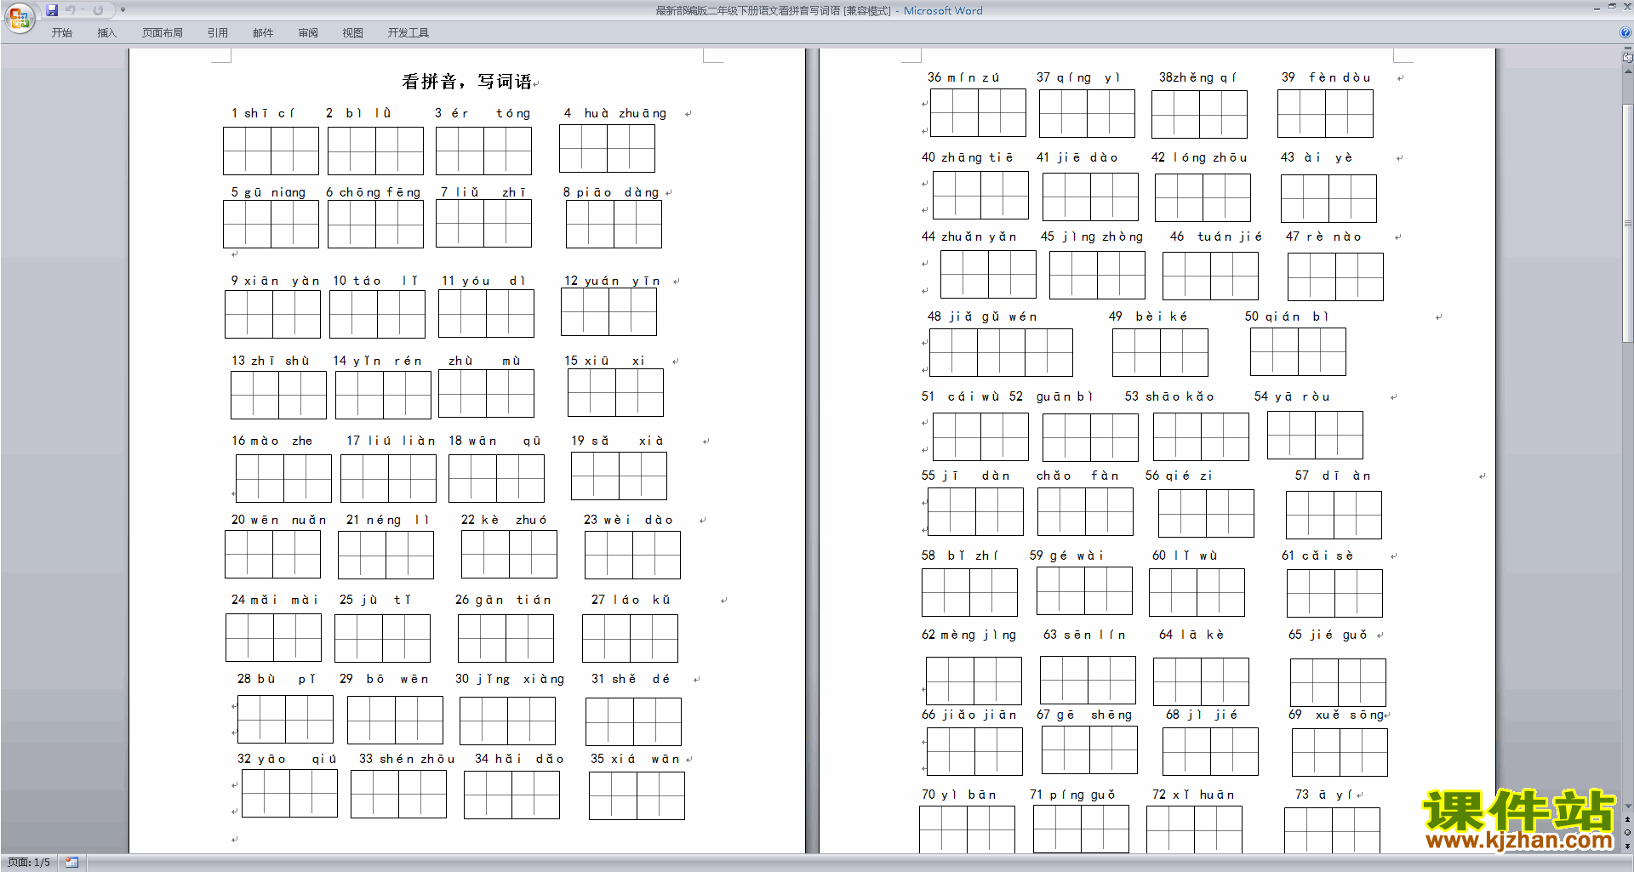Open the 开发工具 ribbon tab
Image resolution: width=1634 pixels, height=872 pixels.
pos(408,33)
